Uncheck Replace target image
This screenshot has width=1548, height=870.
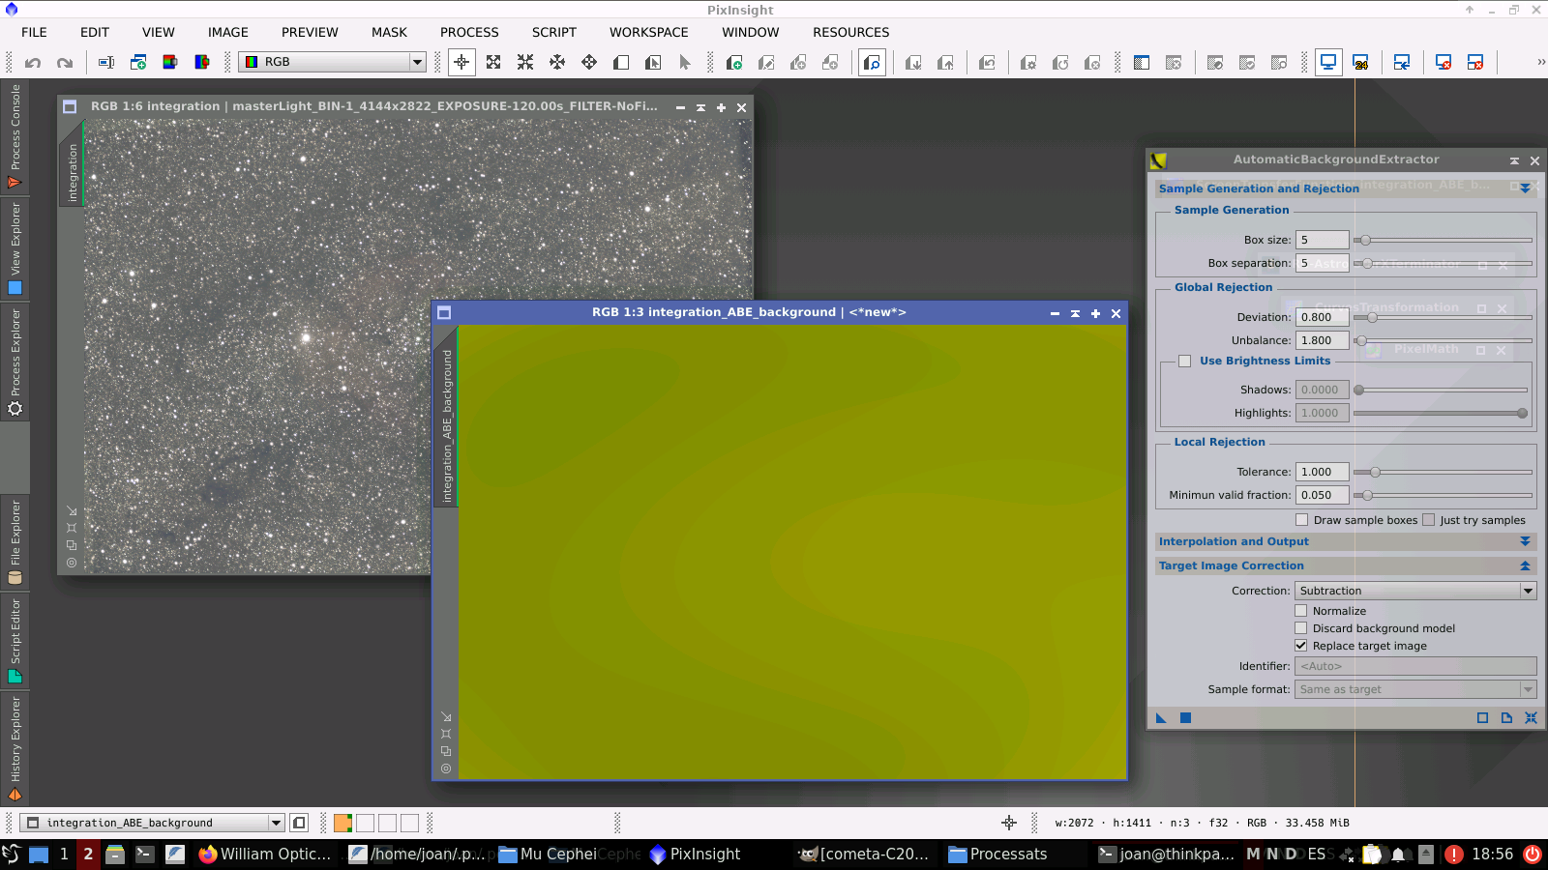click(x=1301, y=646)
